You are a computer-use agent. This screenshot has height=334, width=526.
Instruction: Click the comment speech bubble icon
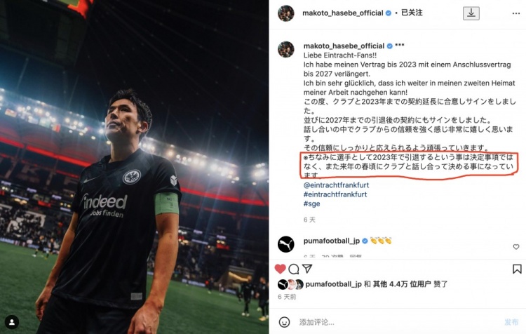[x=294, y=269]
